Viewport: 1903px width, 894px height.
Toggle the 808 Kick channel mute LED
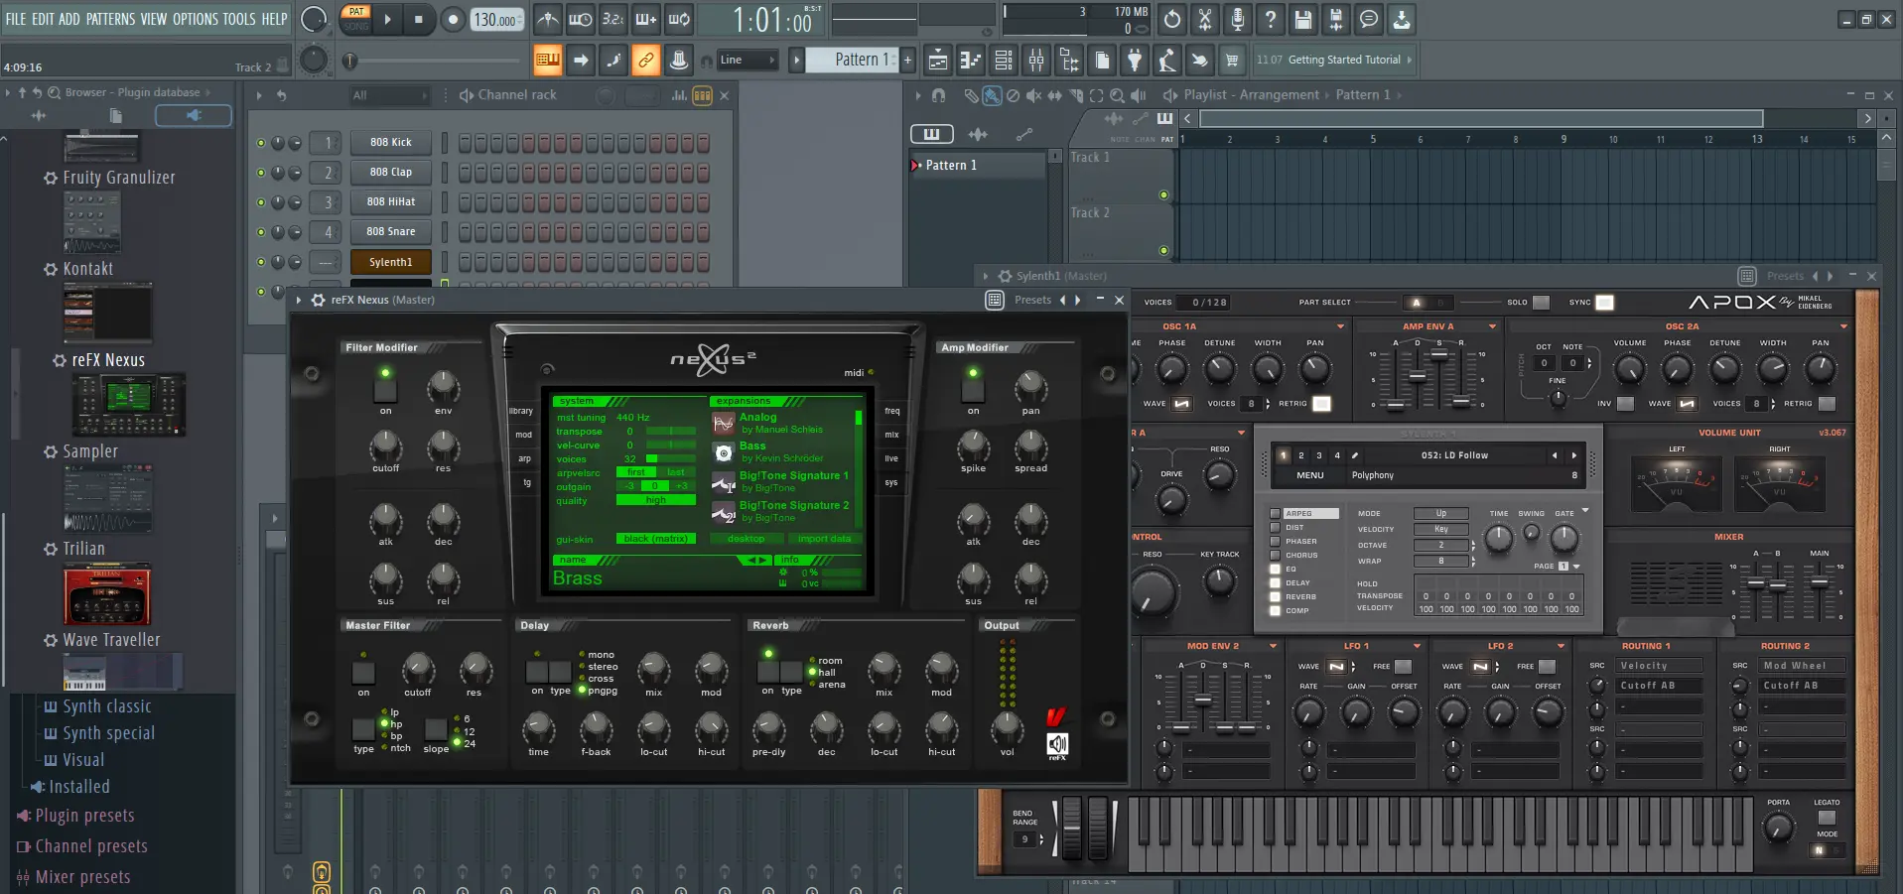coord(261,143)
